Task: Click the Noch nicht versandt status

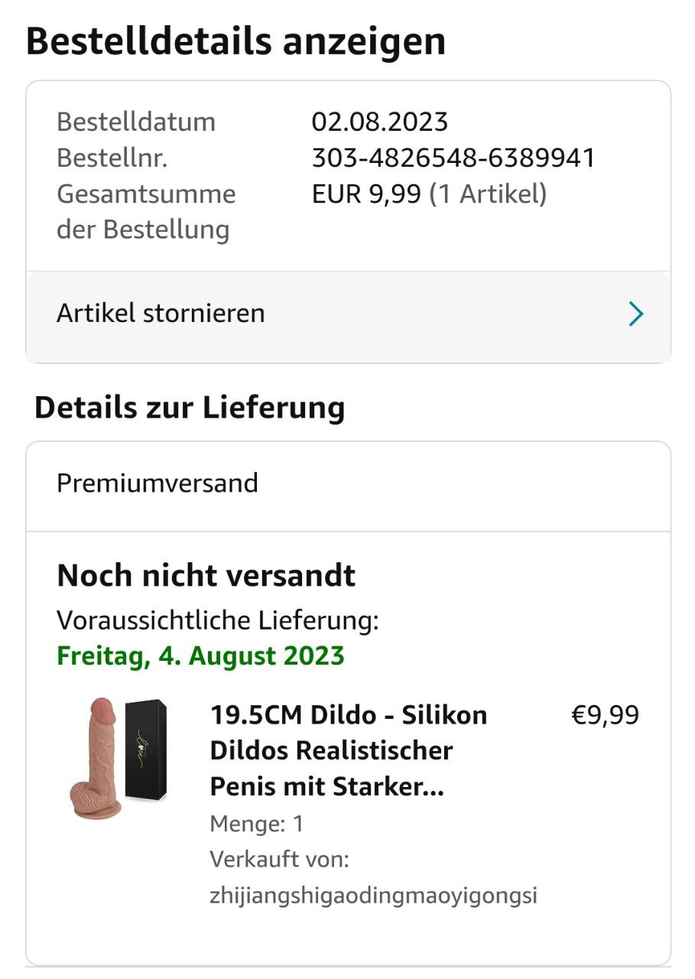Action: pos(206,575)
